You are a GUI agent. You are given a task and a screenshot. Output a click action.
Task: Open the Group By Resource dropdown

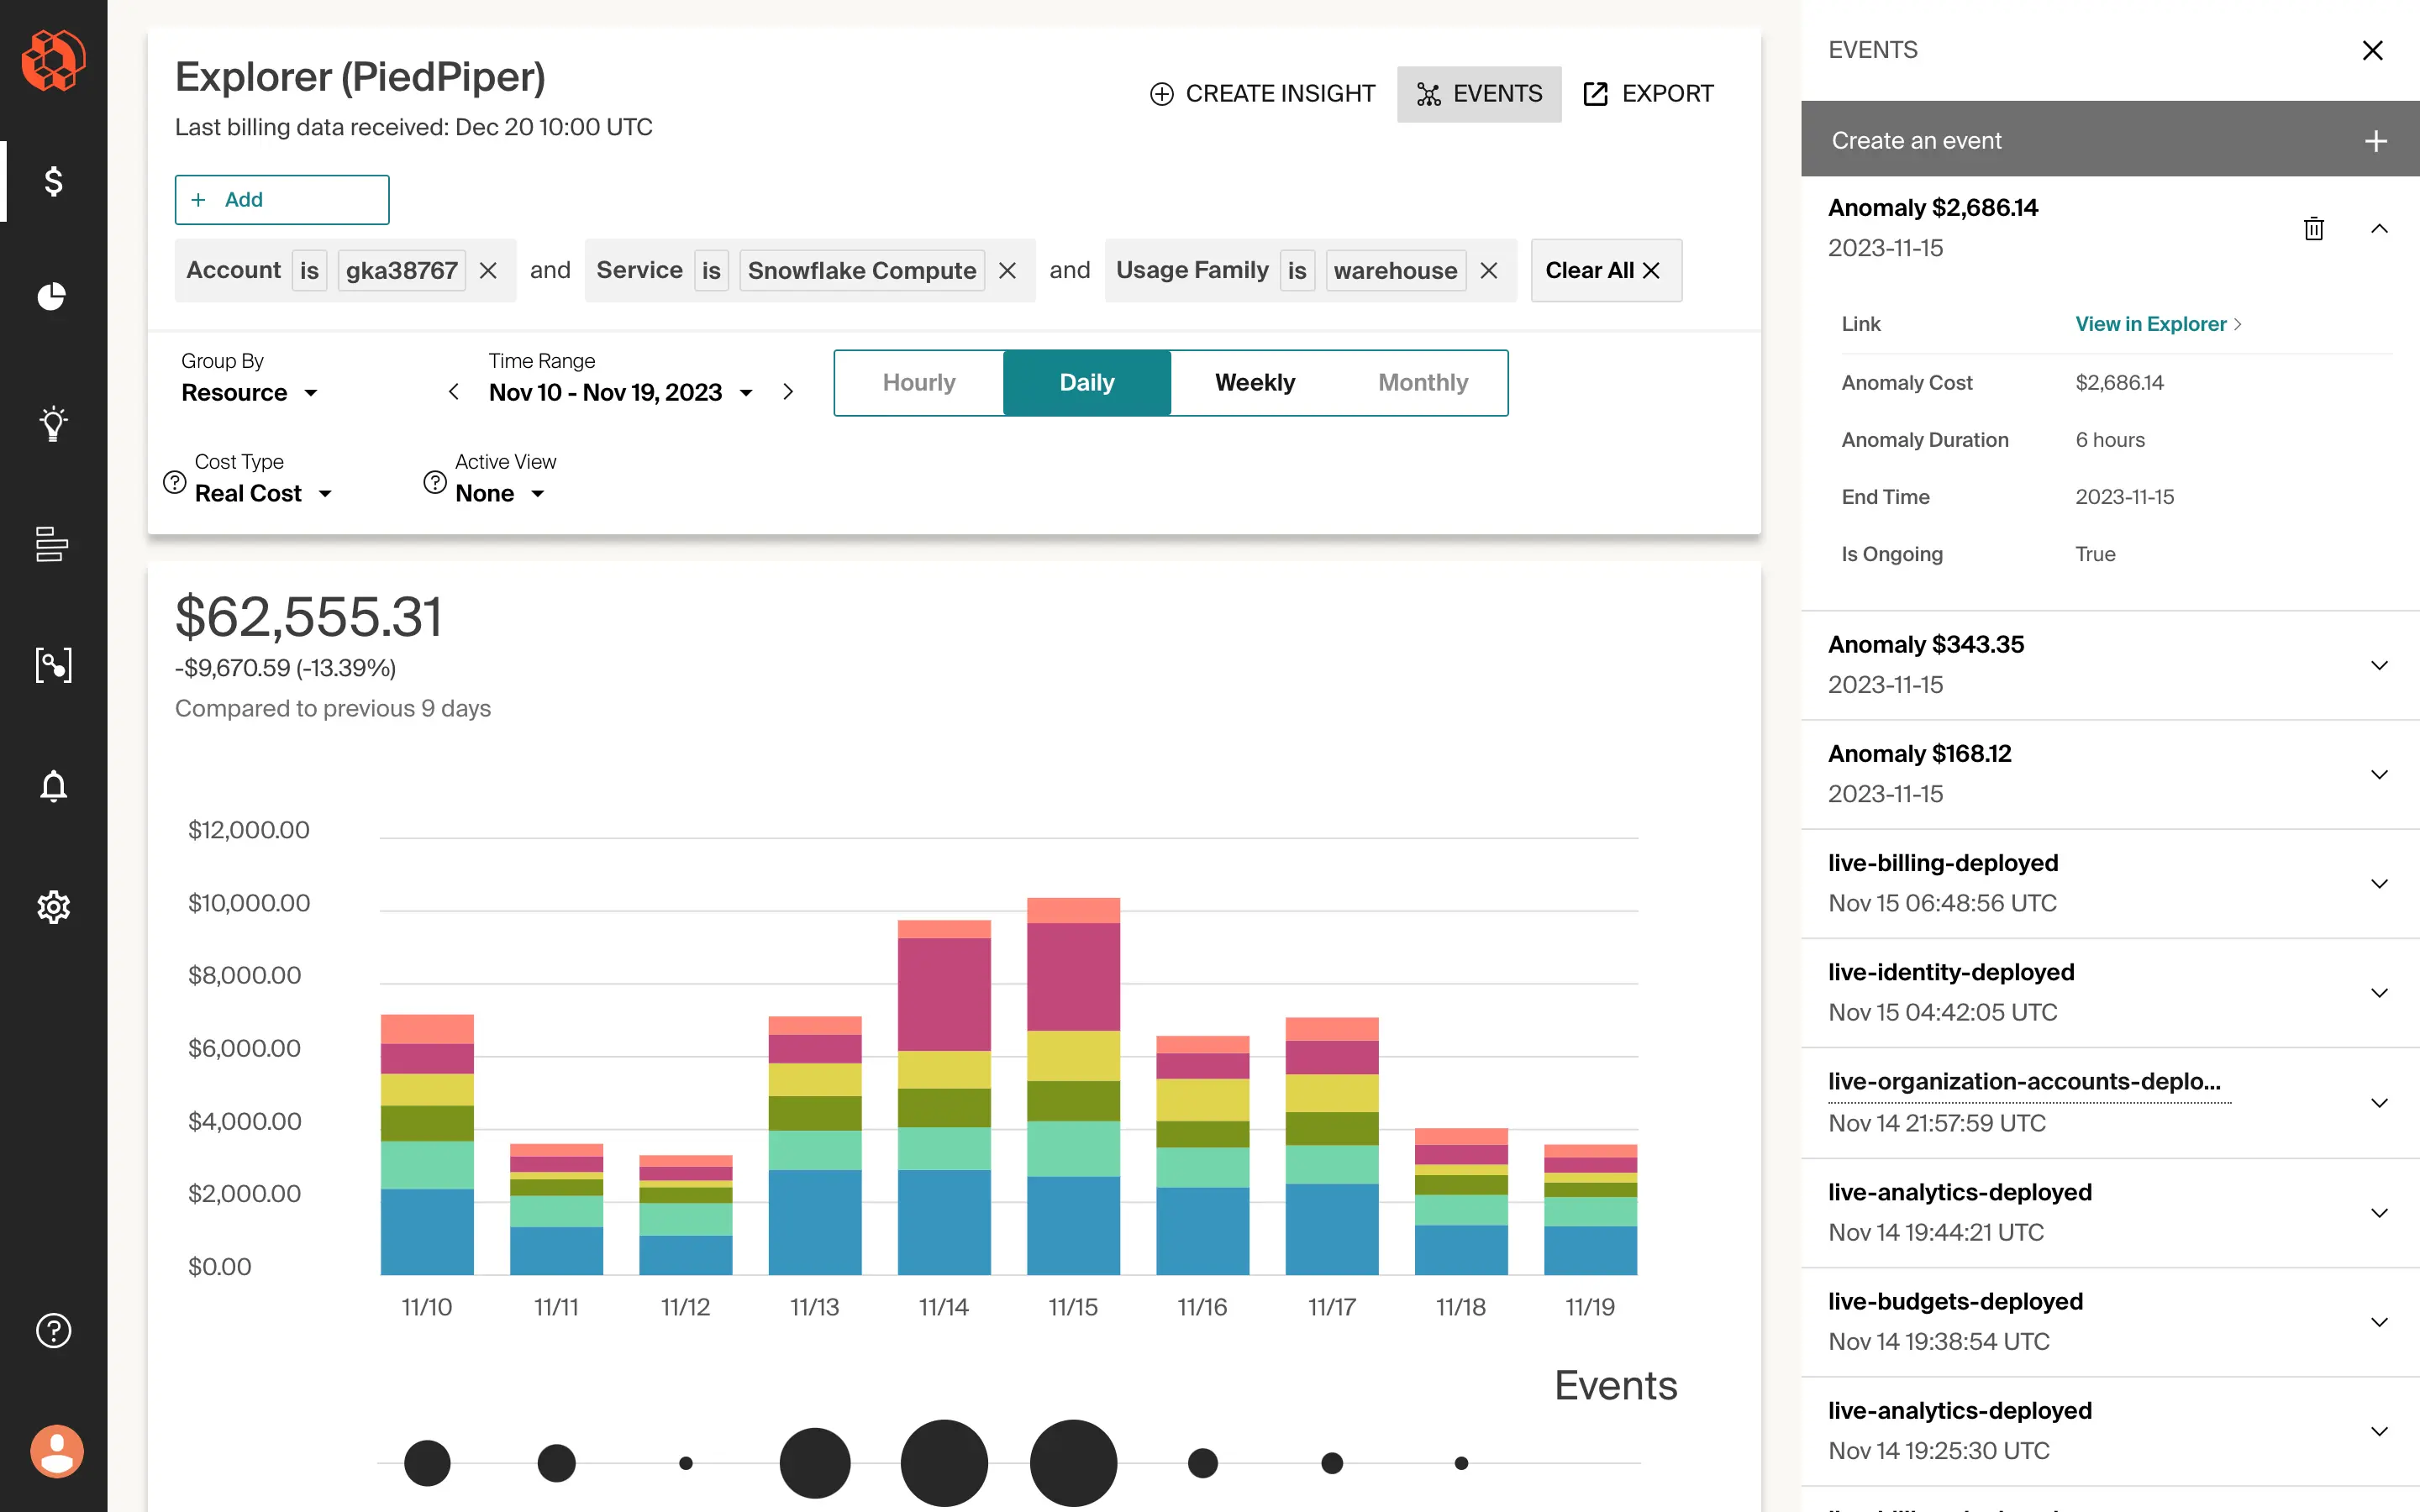(253, 392)
